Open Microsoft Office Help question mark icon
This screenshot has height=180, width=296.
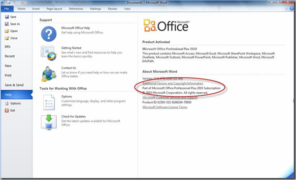tap(49, 34)
